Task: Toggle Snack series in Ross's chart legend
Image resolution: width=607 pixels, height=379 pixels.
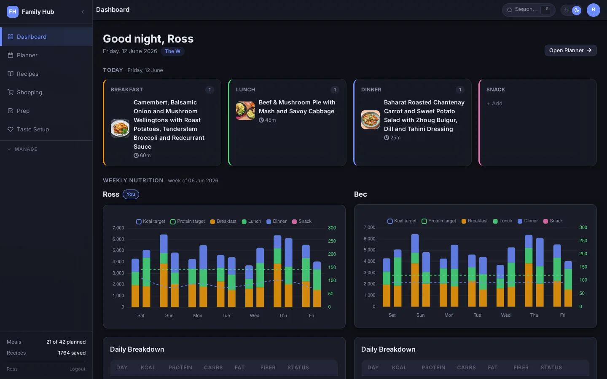Action: [302, 222]
